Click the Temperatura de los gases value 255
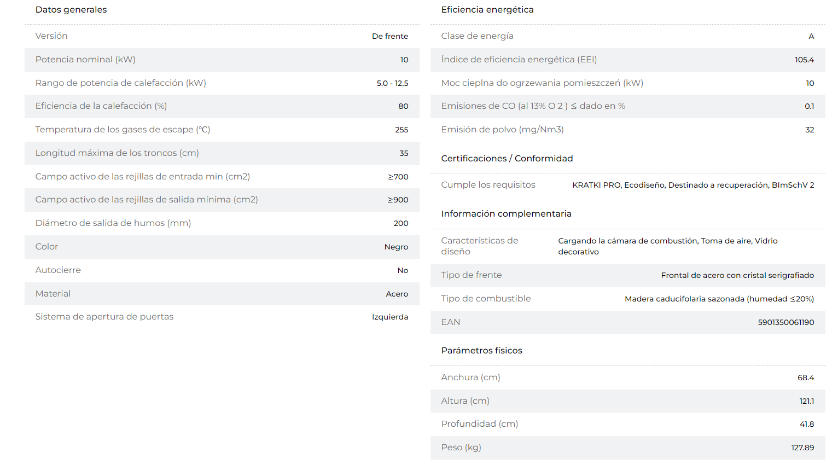This screenshot has width=838, height=470. tap(401, 130)
